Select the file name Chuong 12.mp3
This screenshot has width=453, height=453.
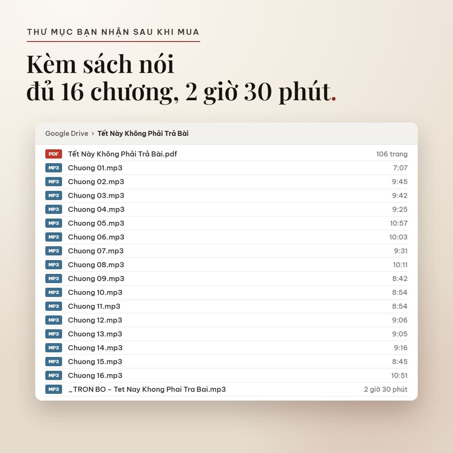point(95,320)
